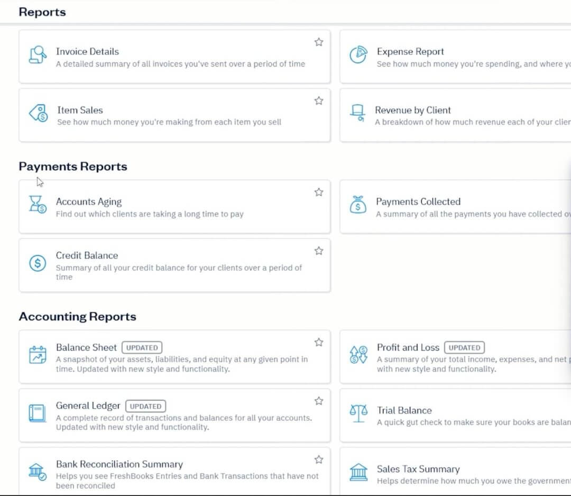Image resolution: width=571 pixels, height=496 pixels.
Task: Select the Balance Sheet calendar chart icon
Action: tap(37, 356)
